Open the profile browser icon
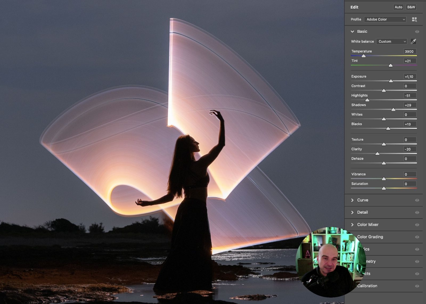Viewport: 426px width, 304px height. click(x=415, y=19)
